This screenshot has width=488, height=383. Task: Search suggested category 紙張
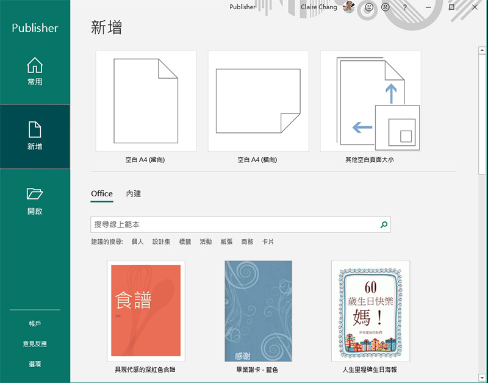[226, 242]
